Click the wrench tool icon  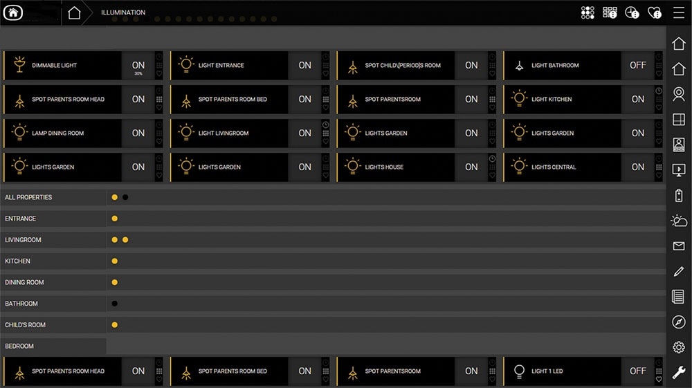coord(679,373)
